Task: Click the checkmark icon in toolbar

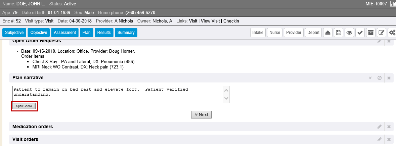Action: (x=360, y=33)
